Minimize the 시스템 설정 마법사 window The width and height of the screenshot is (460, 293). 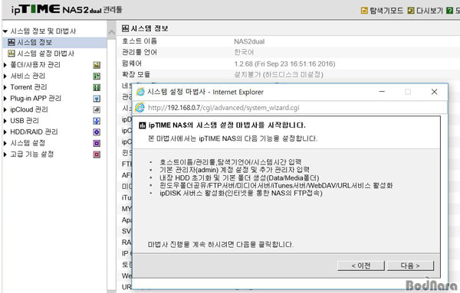click(382, 92)
